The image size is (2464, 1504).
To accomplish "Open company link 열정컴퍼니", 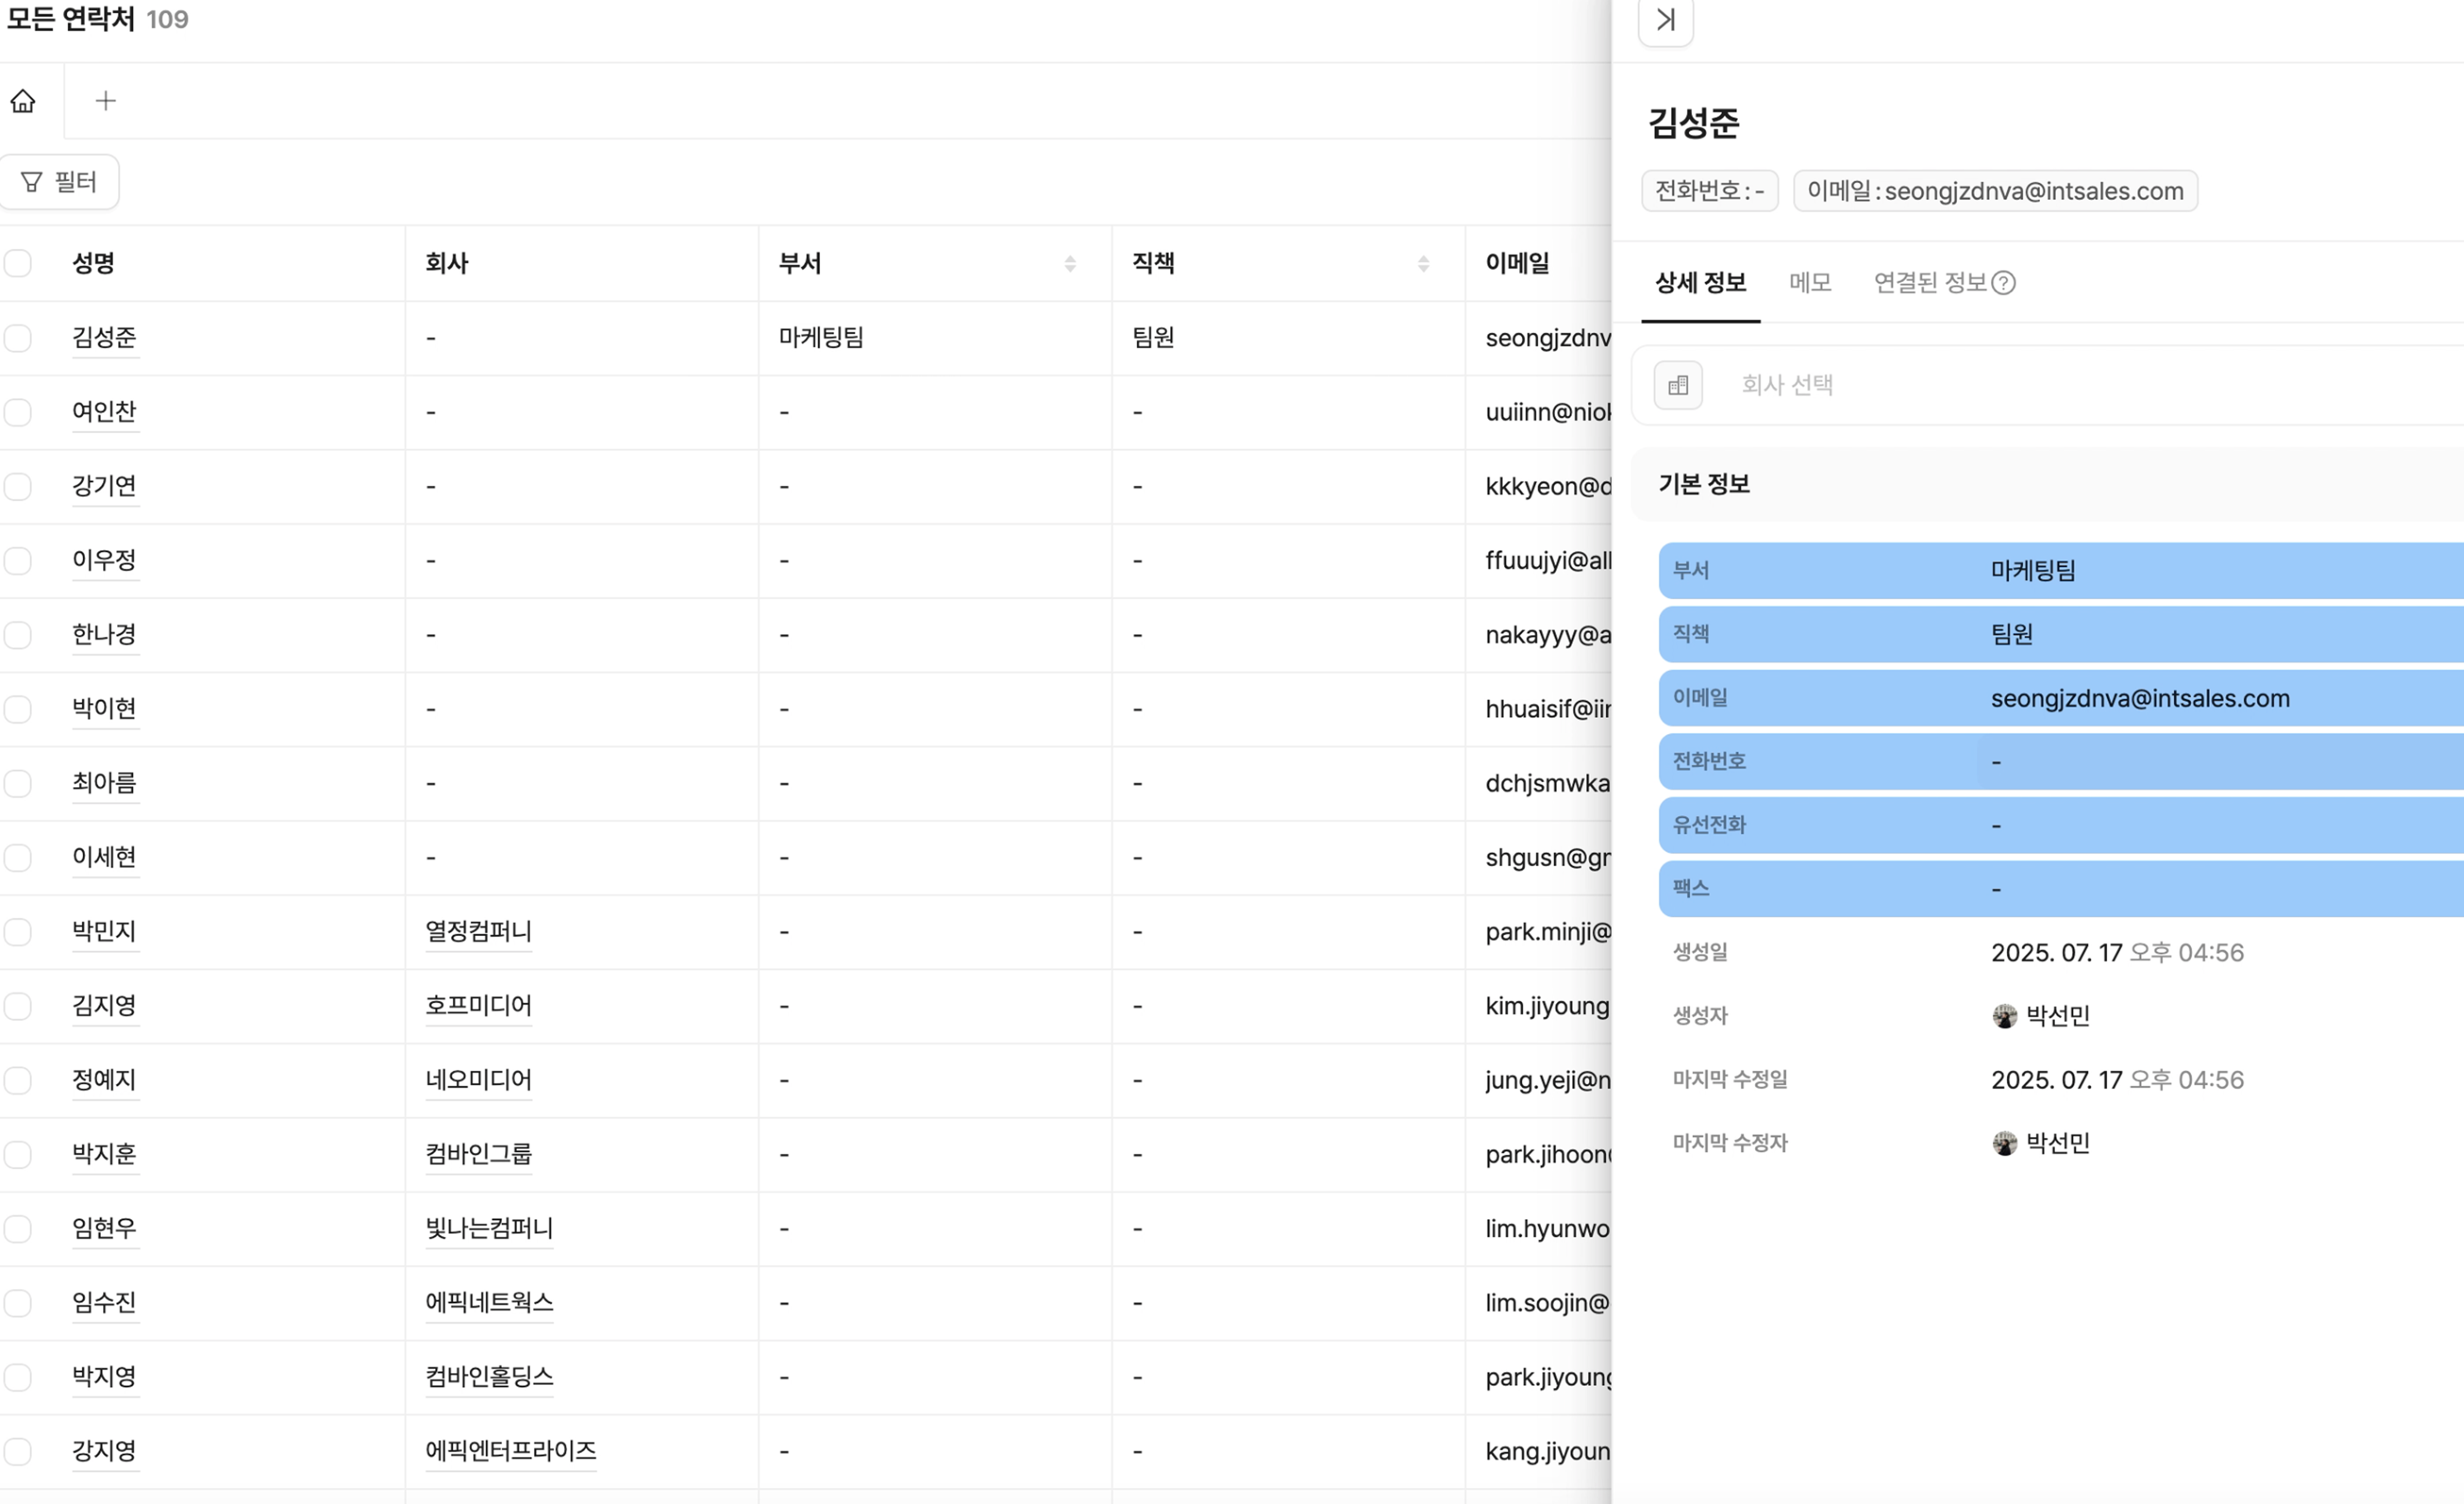I will click(478, 932).
